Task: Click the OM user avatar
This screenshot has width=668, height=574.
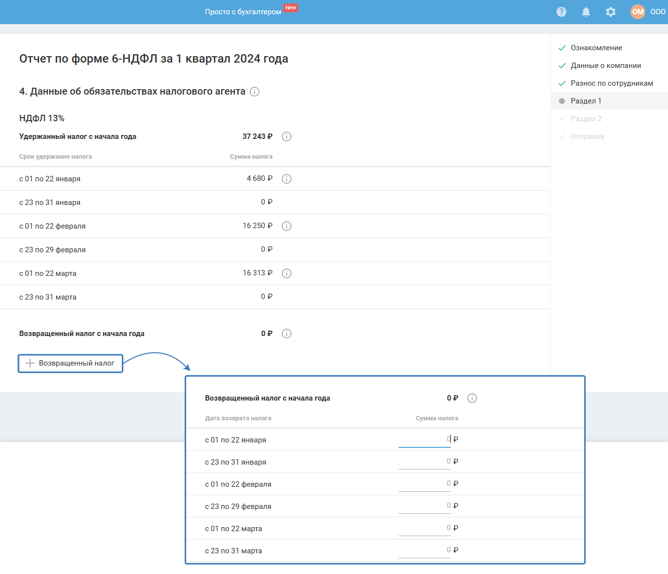Action: click(x=637, y=12)
